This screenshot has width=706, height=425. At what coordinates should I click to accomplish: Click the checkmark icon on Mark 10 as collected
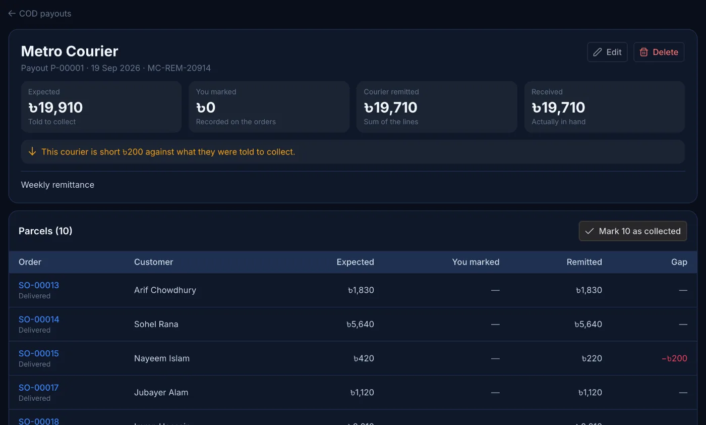589,231
